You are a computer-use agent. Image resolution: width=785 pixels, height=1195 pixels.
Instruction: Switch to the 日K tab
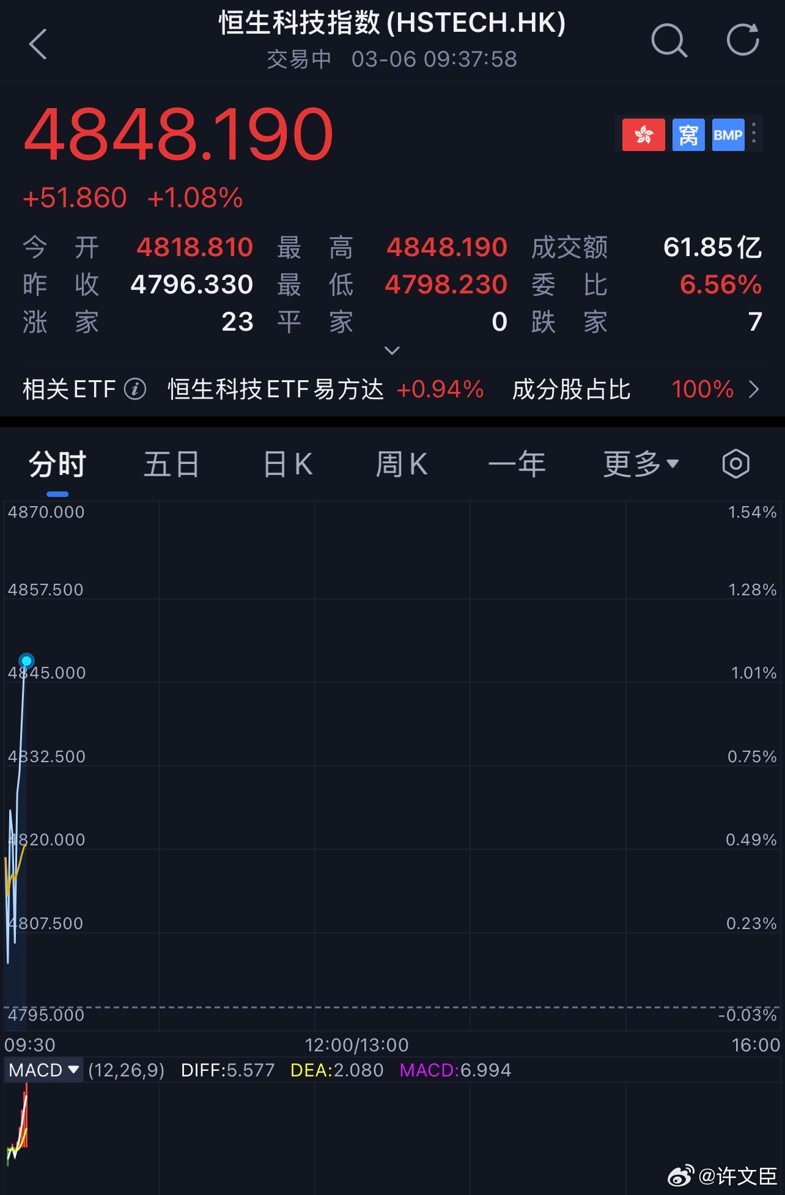click(287, 464)
